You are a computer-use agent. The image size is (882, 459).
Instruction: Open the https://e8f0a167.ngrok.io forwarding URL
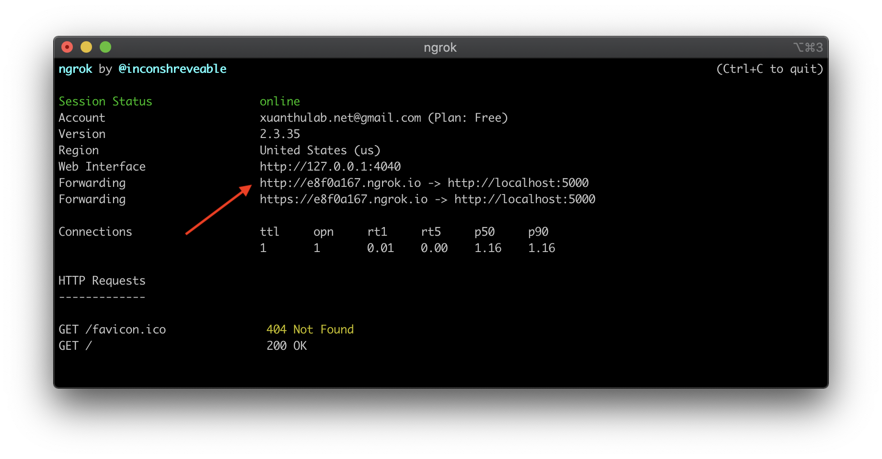click(344, 199)
